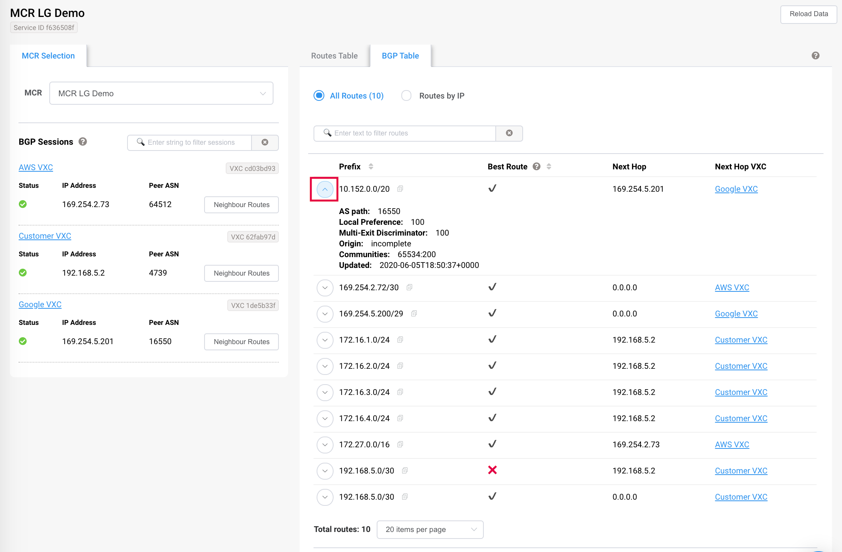Click the Reload Data button

coord(808,14)
